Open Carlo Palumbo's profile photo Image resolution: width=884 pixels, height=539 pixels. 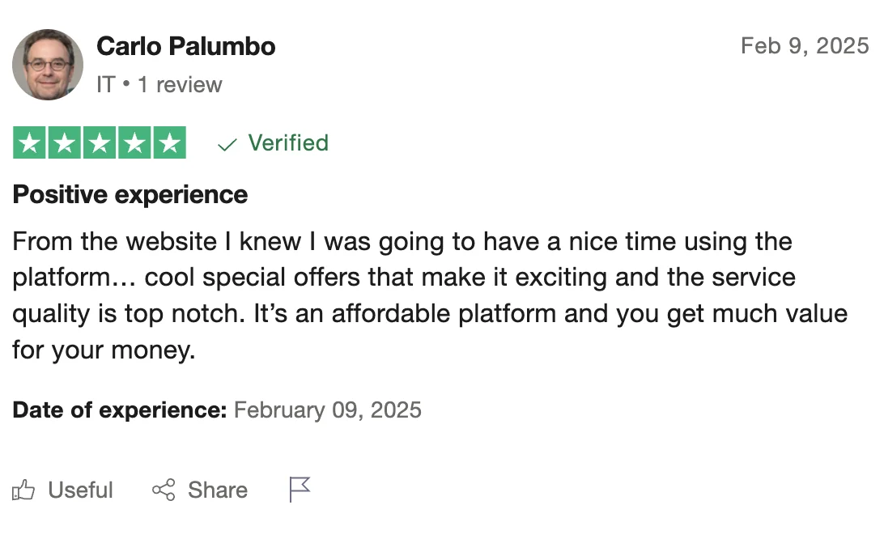47,65
